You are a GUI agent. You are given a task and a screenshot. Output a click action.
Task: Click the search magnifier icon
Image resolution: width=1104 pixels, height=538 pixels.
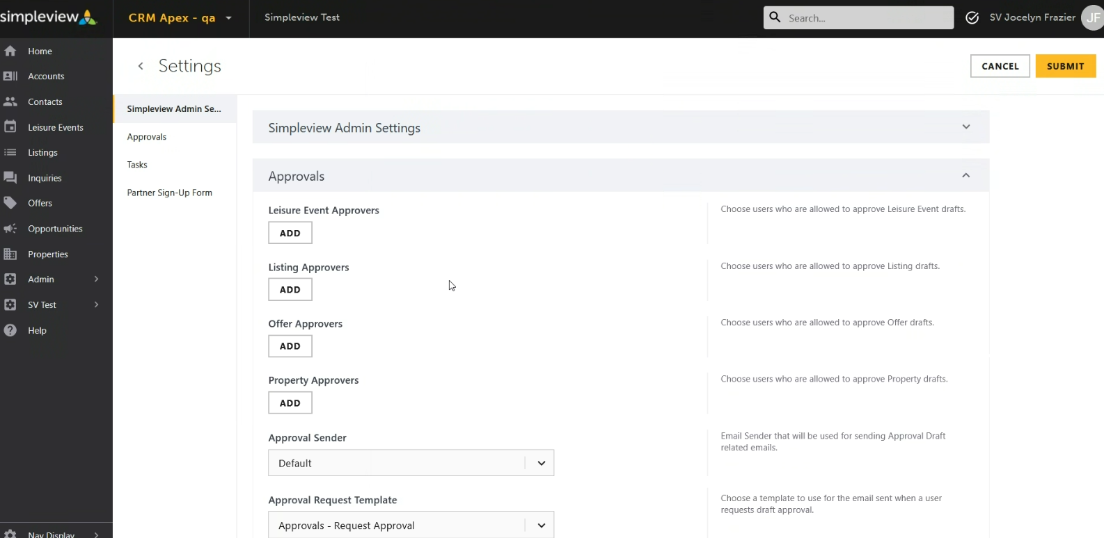775,17
